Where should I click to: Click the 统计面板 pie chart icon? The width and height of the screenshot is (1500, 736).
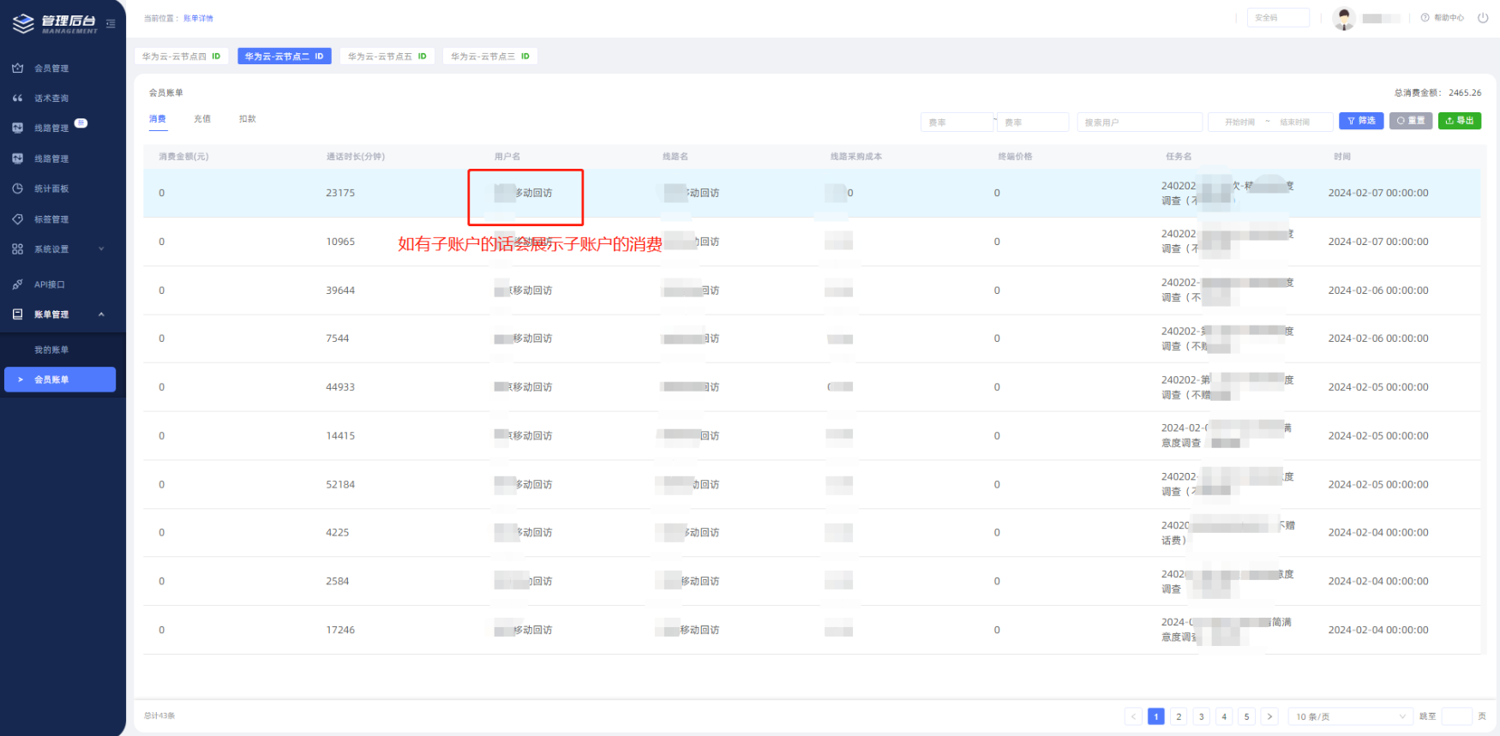pos(17,188)
